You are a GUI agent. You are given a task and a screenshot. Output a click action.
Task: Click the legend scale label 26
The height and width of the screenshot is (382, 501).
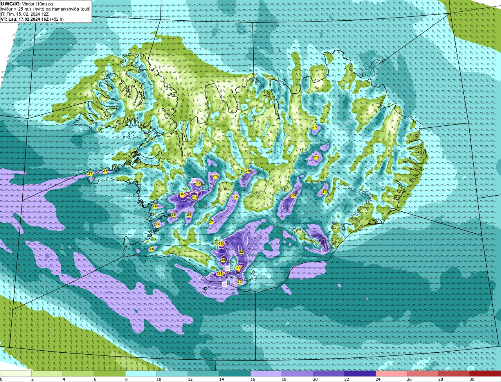pos(409,379)
